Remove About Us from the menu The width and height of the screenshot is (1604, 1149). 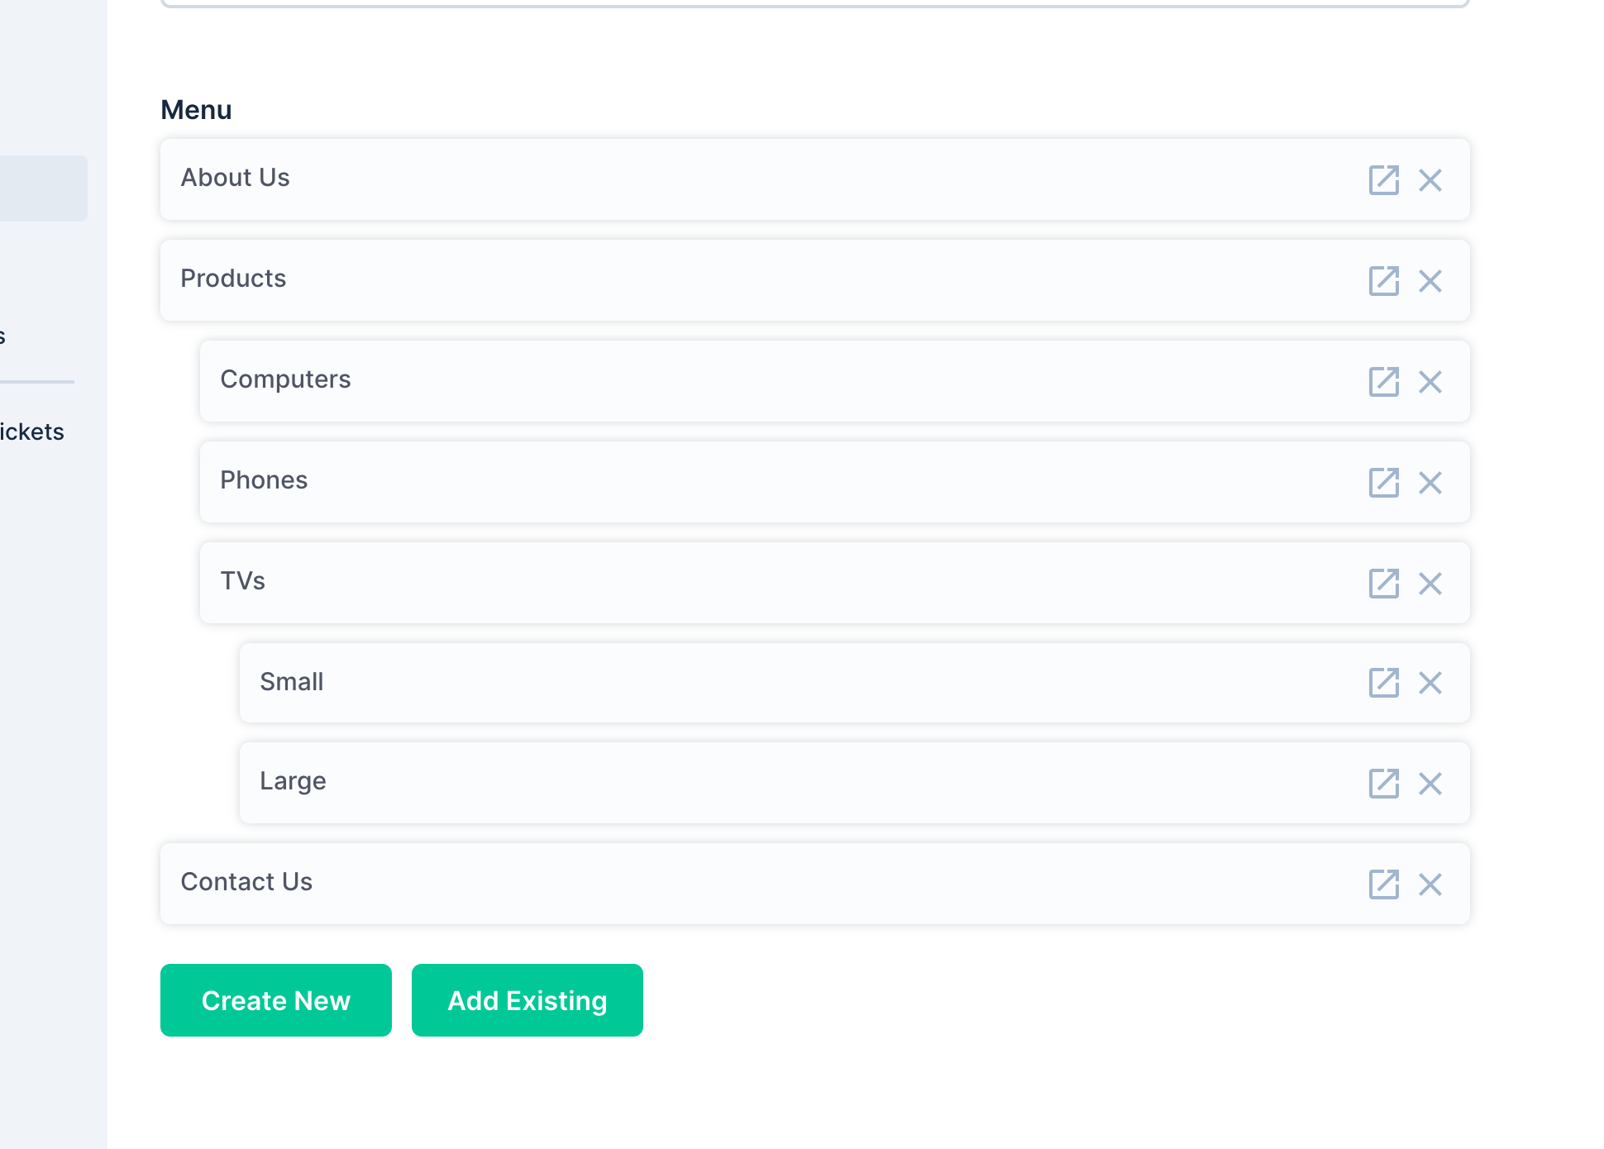1431,179
